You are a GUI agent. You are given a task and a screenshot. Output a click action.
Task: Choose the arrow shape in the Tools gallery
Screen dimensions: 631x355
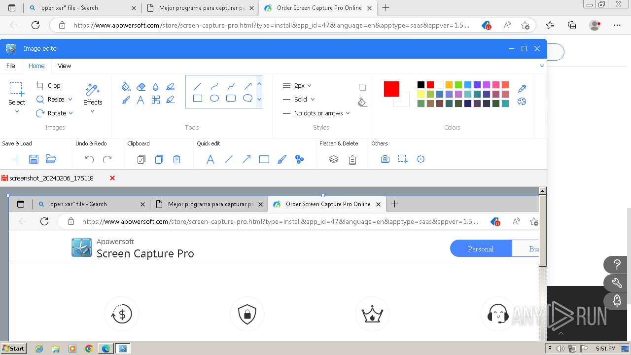pos(247,86)
